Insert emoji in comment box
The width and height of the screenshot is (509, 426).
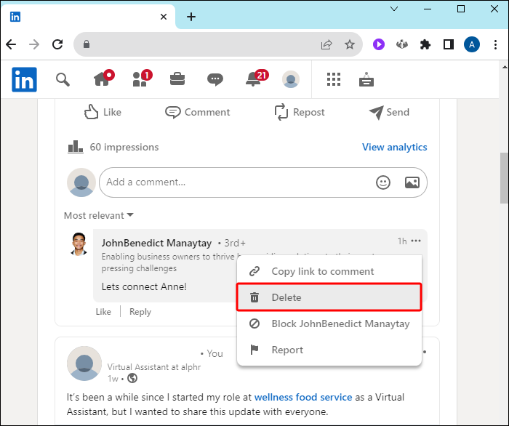[383, 182]
